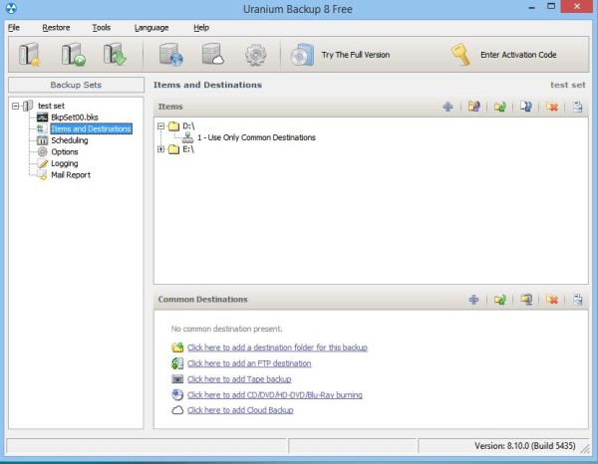
Task: Click link to add Tape backup
Action: tap(239, 379)
